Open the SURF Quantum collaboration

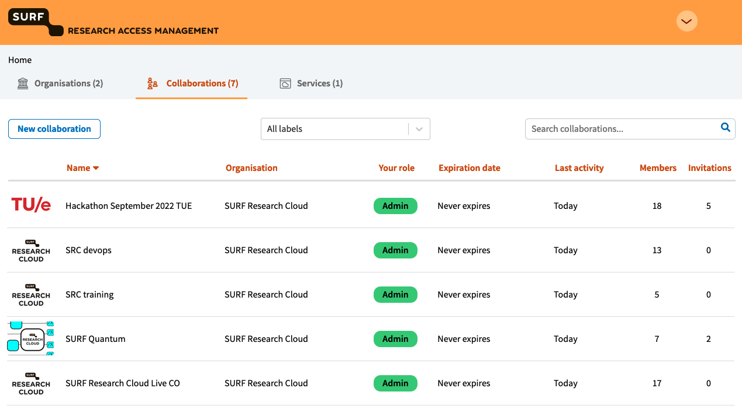coord(95,339)
